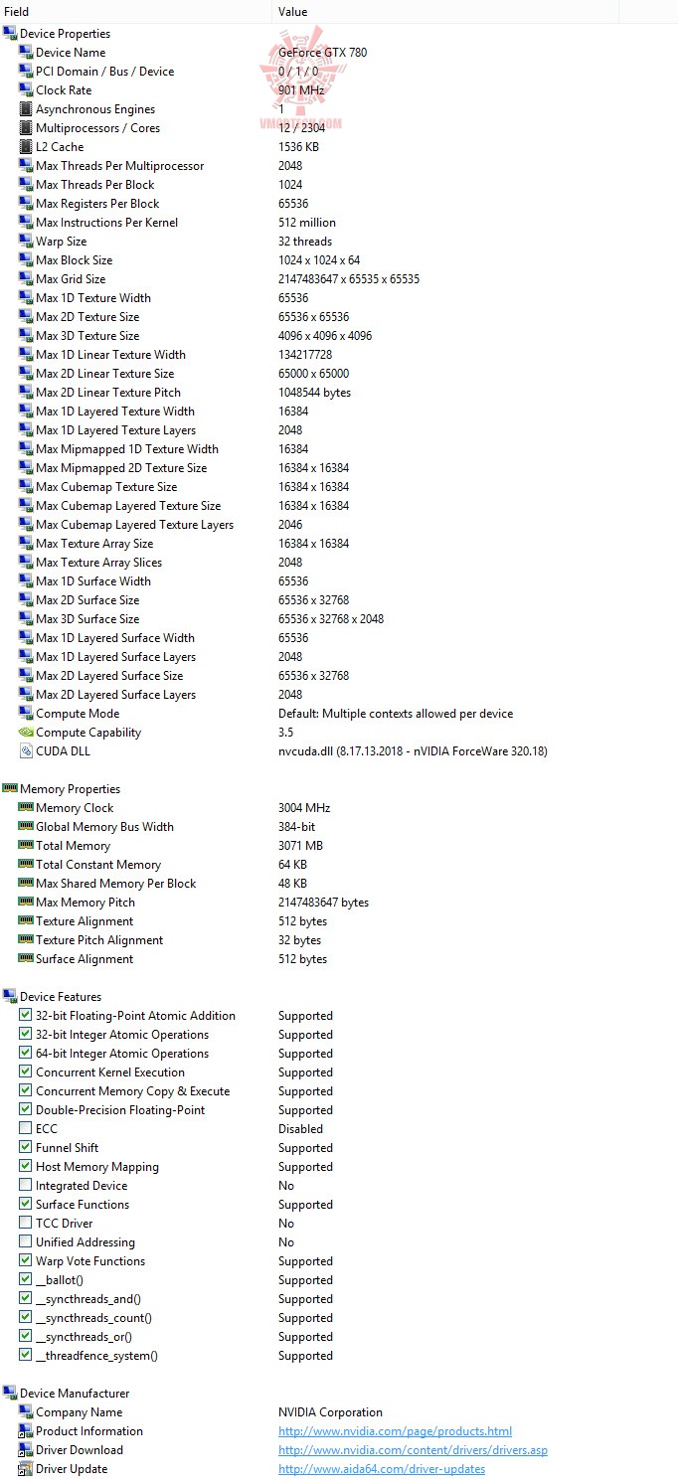678x1484 pixels.
Task: Open the aida64.com driver-updates link
Action: (382, 1469)
